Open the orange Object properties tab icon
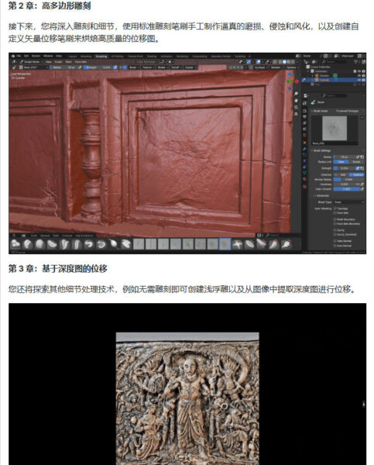 [304, 143]
